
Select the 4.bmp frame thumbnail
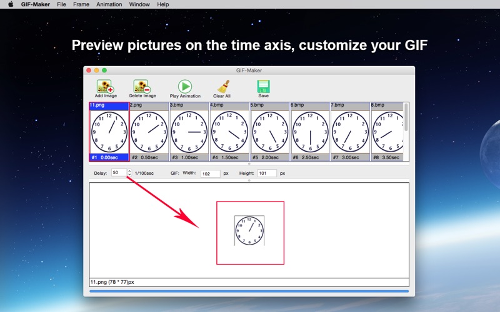point(229,132)
